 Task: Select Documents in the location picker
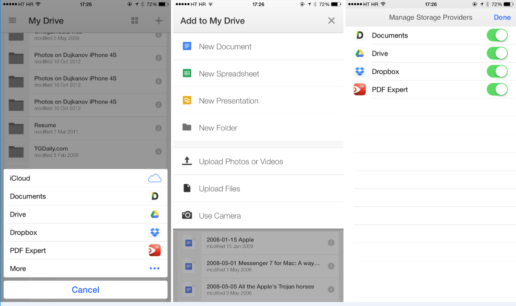point(86,196)
